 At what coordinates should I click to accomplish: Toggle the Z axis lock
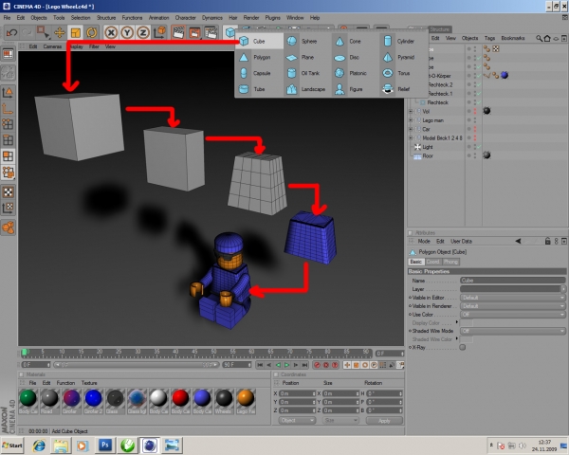coord(143,33)
